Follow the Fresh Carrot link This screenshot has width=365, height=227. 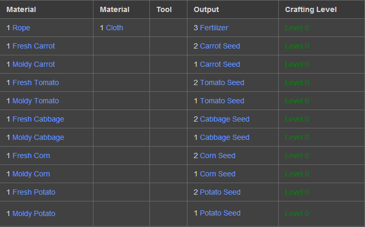click(33, 46)
